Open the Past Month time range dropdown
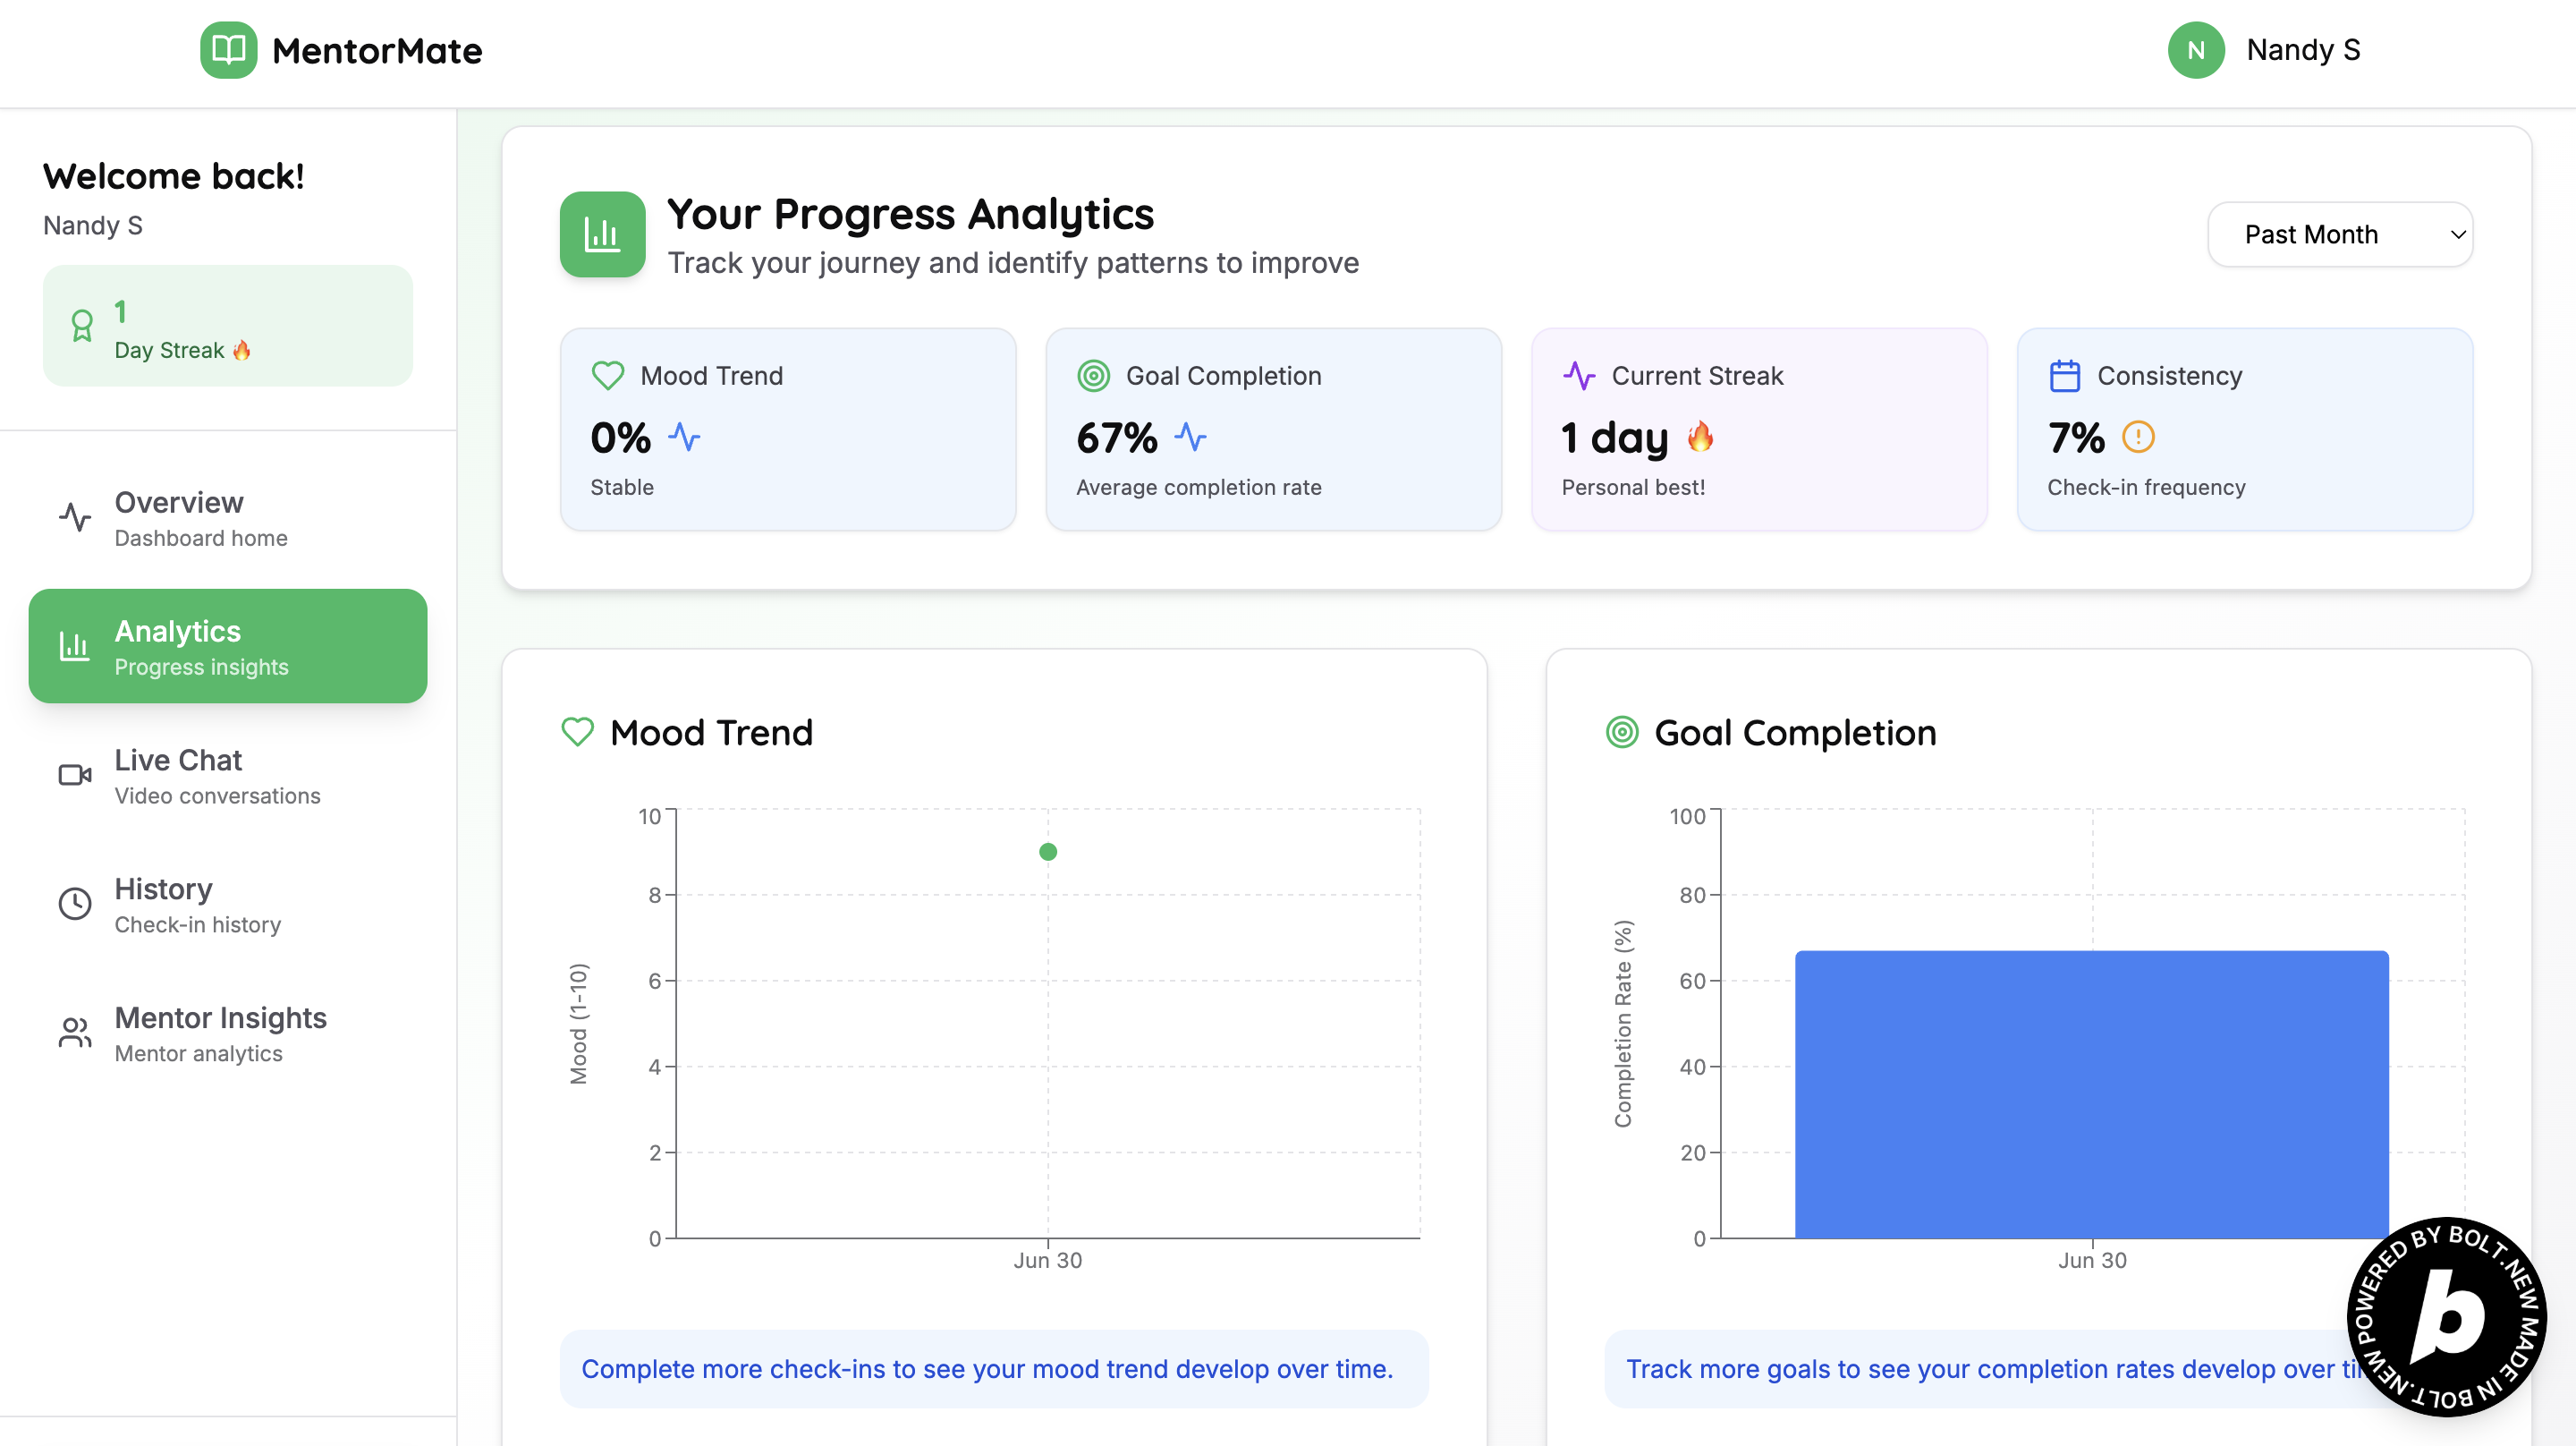The image size is (2576, 1446). [x=2338, y=234]
